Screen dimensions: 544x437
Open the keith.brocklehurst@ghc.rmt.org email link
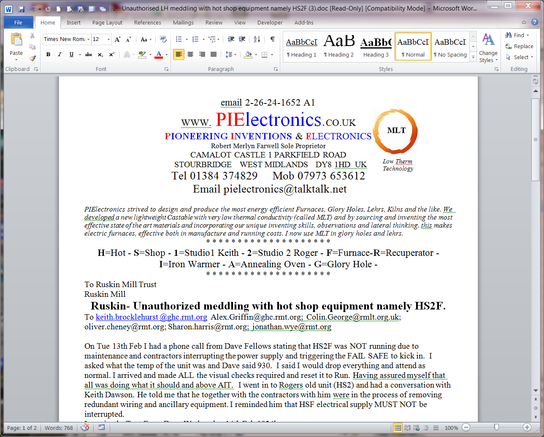click(152, 317)
